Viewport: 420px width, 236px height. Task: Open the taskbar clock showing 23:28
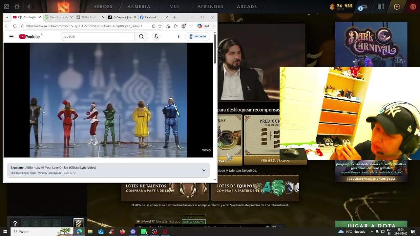pos(401,232)
